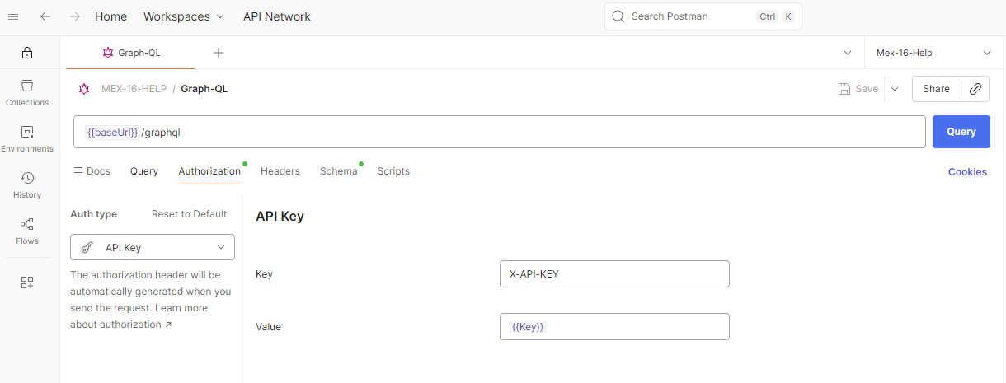The height and width of the screenshot is (383, 1006).
Task: Copy link with the chain icon
Action: (975, 89)
